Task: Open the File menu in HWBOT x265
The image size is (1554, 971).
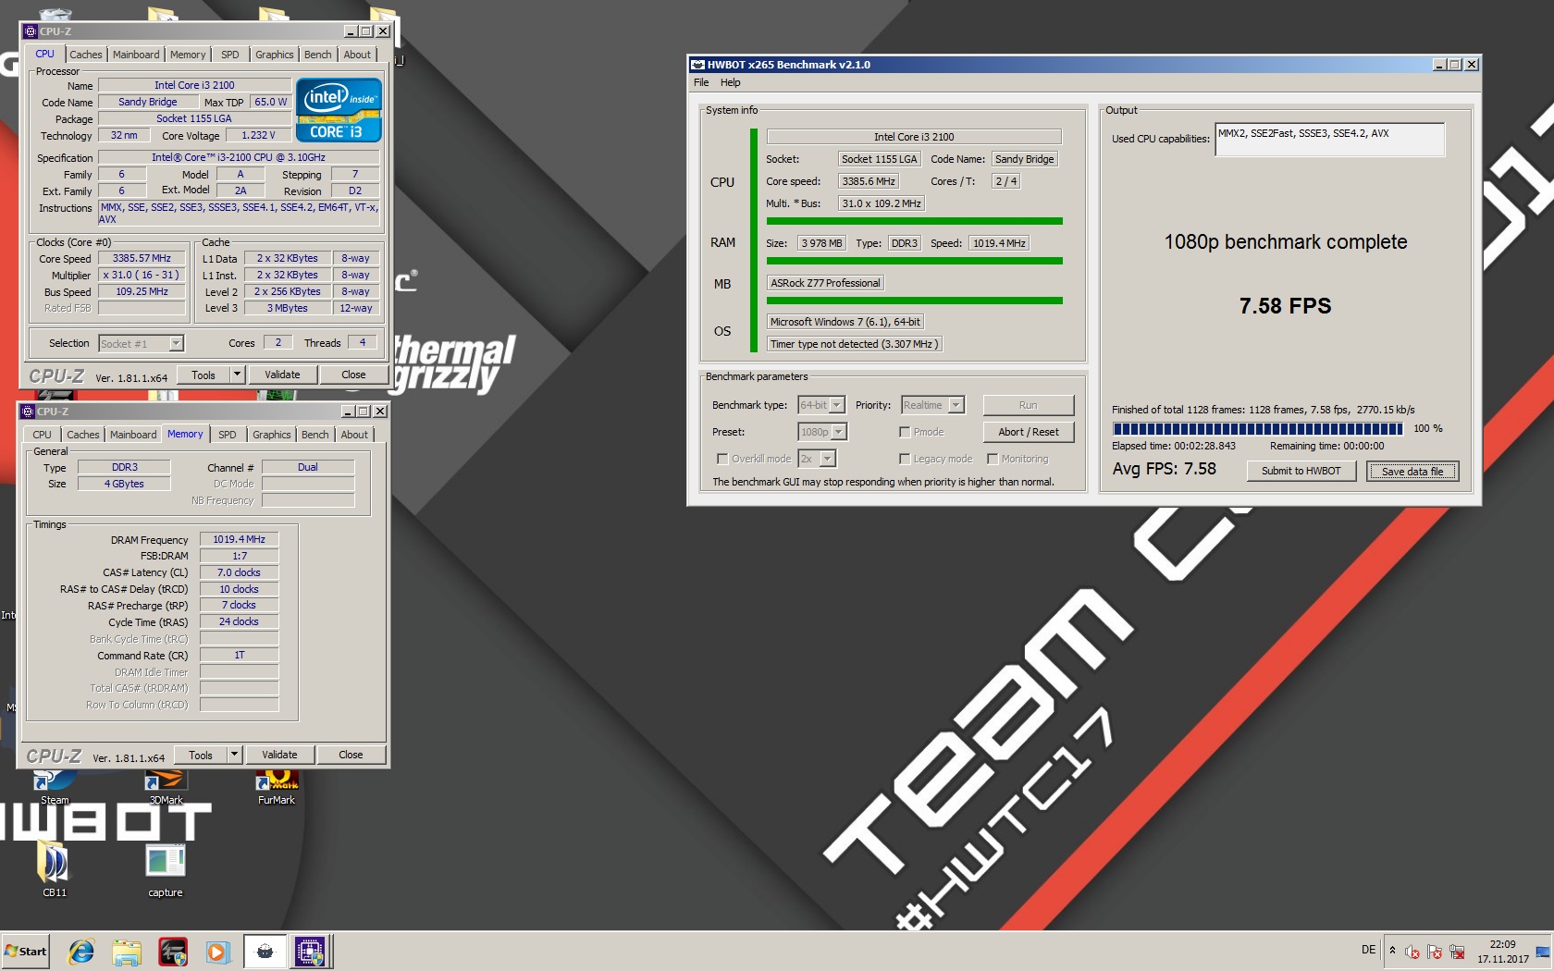Action: pyautogui.click(x=701, y=82)
